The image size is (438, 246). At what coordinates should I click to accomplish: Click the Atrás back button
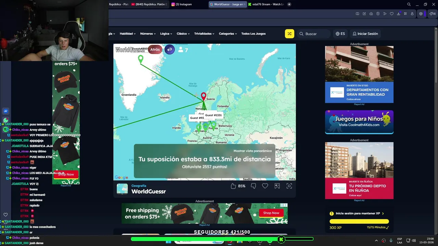[155, 50]
